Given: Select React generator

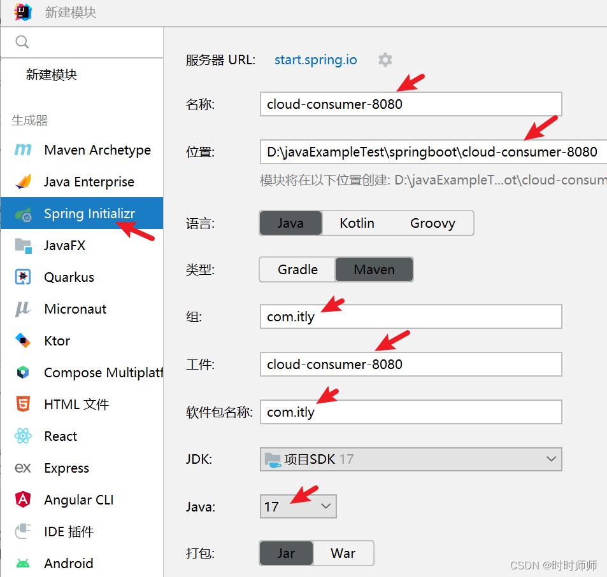Looking at the screenshot, I should [x=82, y=436].
